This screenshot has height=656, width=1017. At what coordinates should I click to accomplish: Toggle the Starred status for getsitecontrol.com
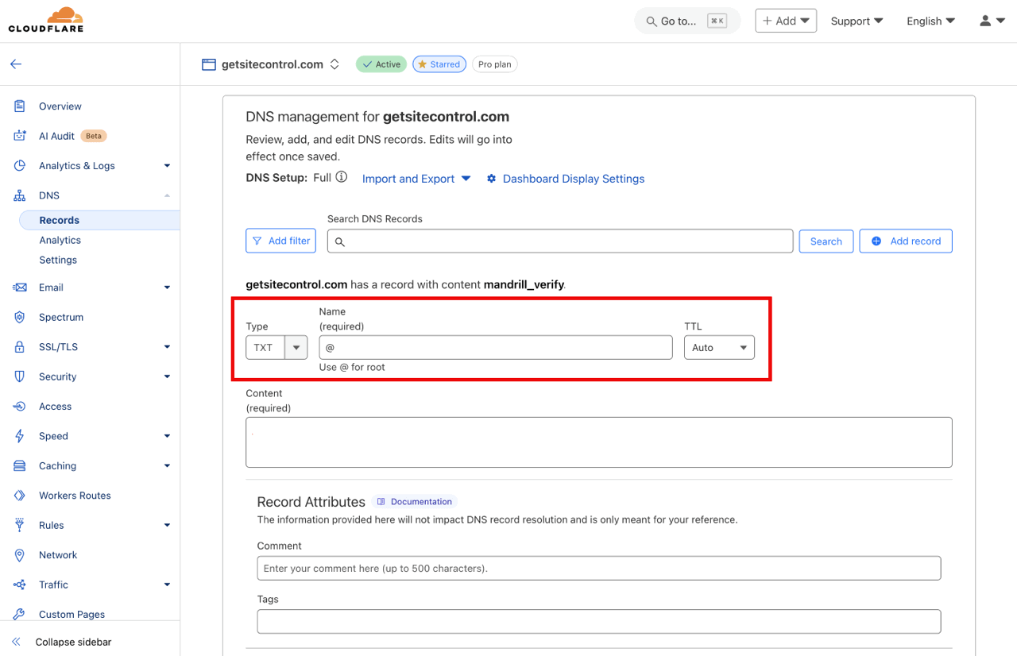pyautogui.click(x=439, y=64)
